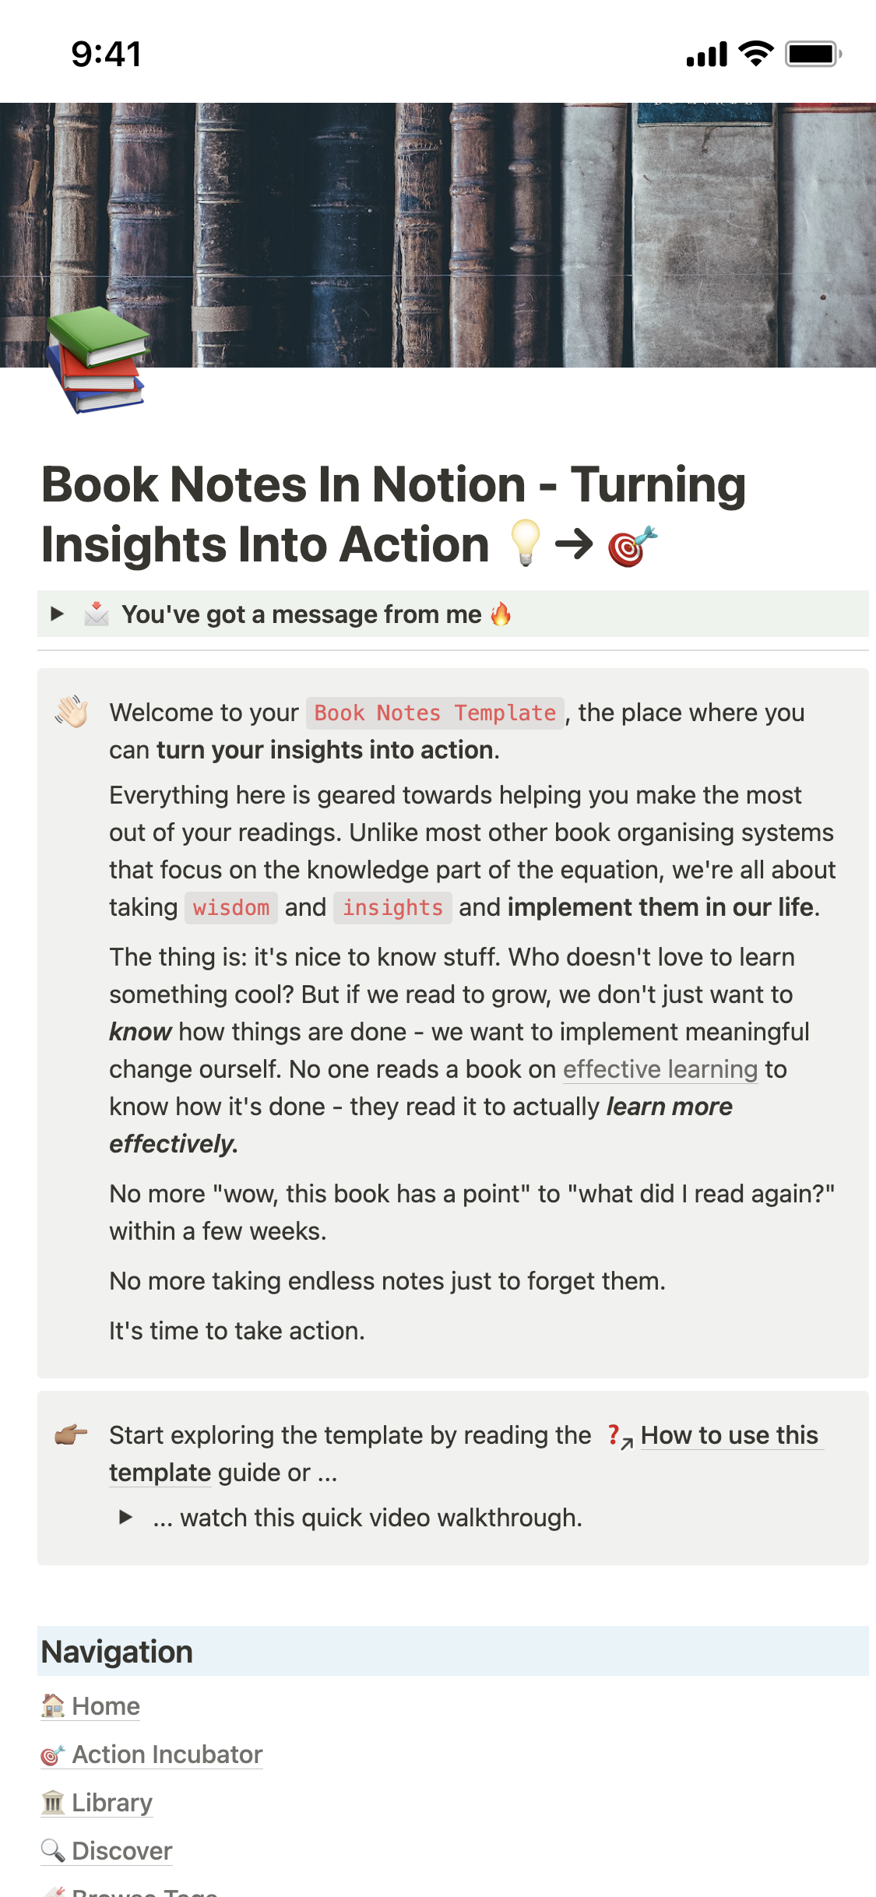Tap the book spines cover image
This screenshot has height=1897, width=876.
pos(467,218)
